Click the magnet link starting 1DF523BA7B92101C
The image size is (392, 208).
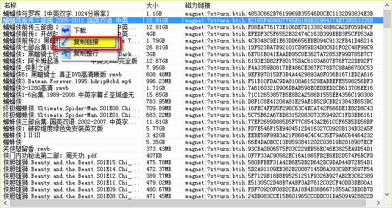(x=279, y=47)
